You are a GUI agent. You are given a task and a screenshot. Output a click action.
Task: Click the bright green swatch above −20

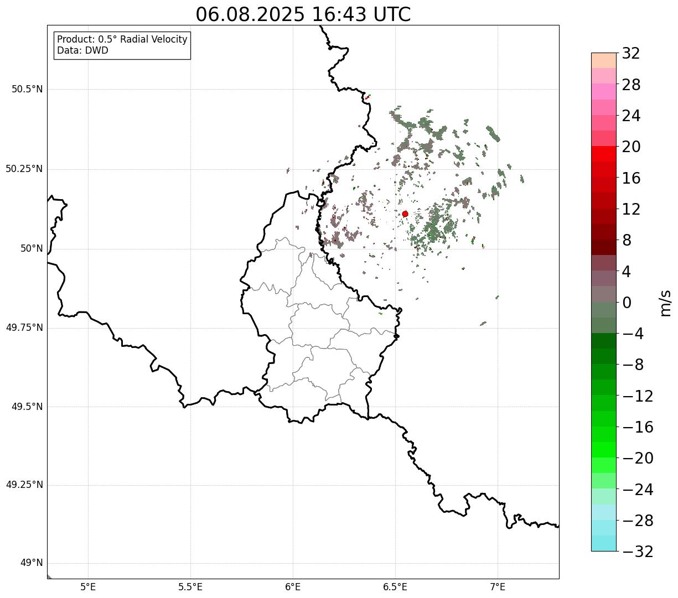[x=603, y=450]
